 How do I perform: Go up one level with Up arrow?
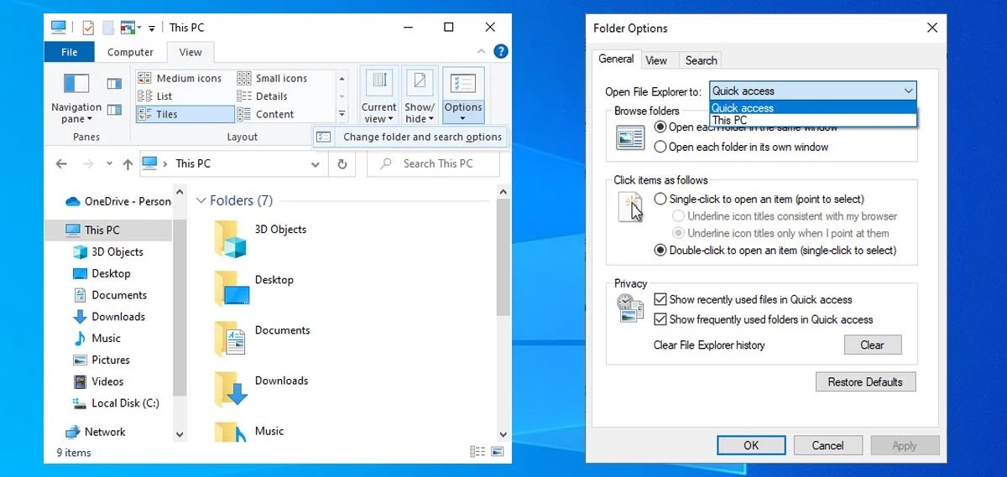(x=128, y=164)
